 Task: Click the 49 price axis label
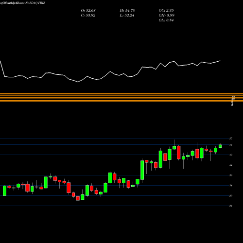(231, 155)
